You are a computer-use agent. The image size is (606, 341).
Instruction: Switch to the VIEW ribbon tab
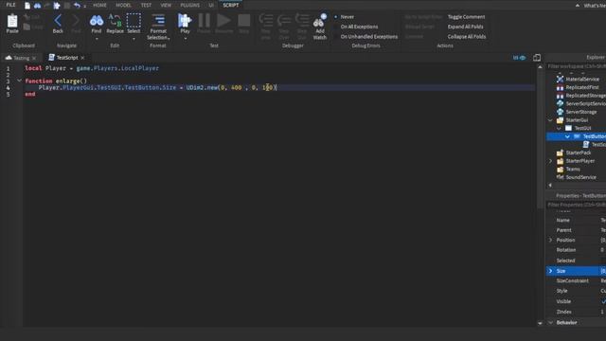166,6
